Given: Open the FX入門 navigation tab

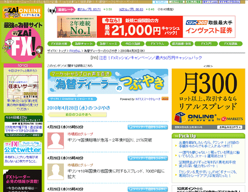Looking at the screenshot, I should (x=206, y=44).
